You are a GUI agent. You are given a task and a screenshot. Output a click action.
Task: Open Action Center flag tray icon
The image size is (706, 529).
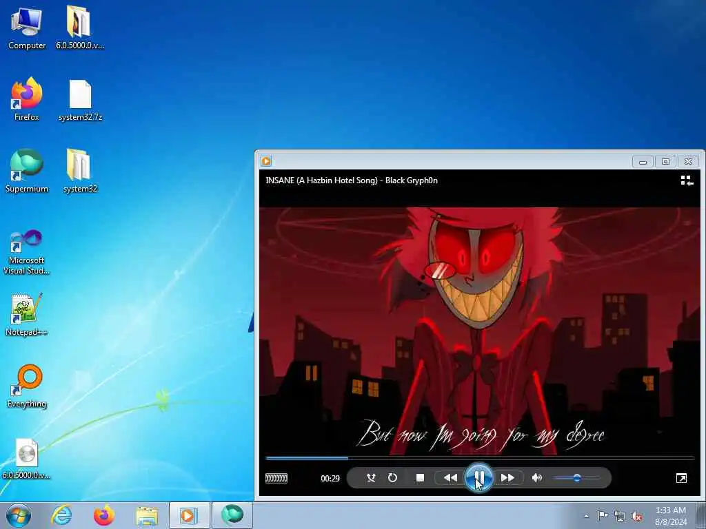click(x=603, y=515)
